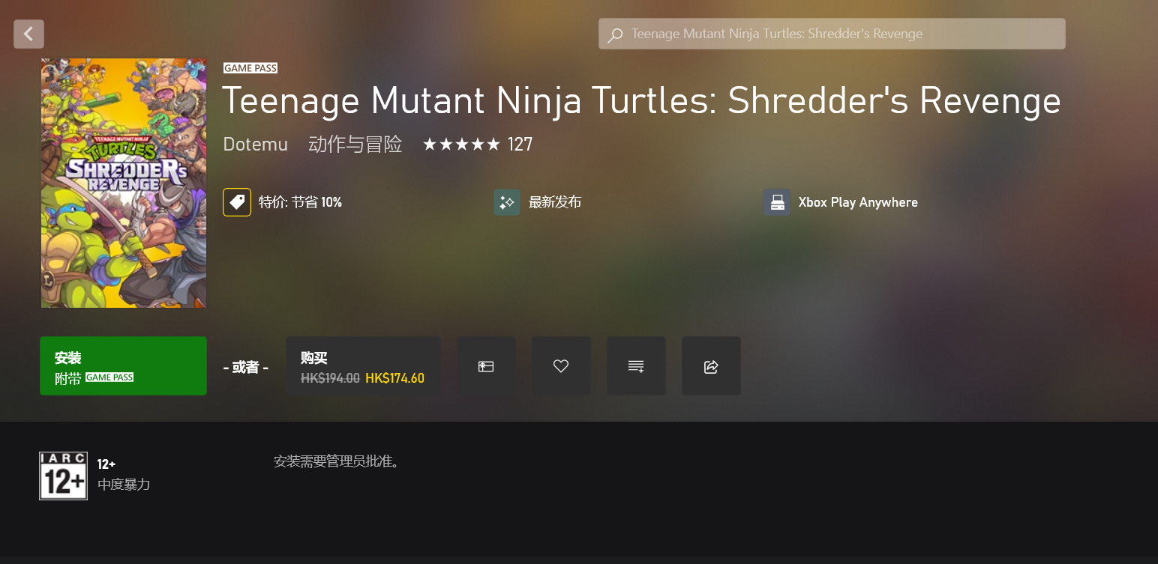Click the game title heading

point(641,101)
